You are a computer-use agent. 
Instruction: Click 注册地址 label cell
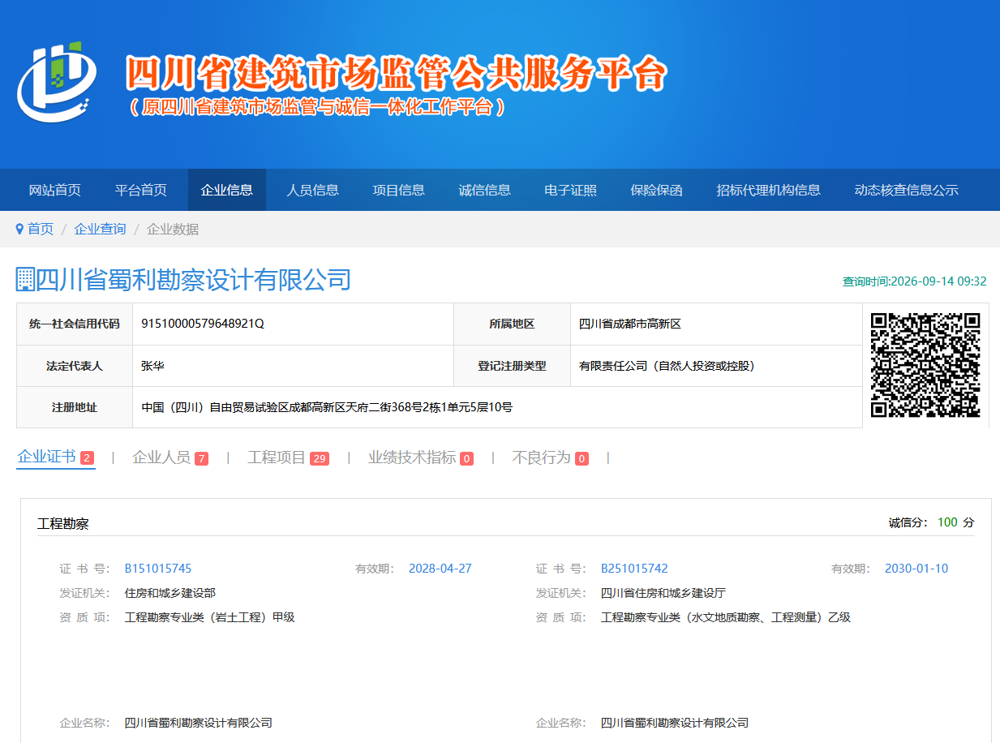75,407
